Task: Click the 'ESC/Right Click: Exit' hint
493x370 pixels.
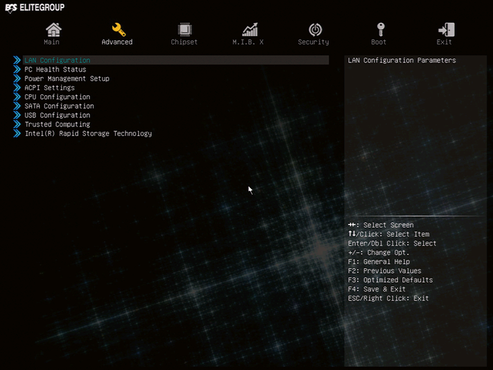Action: coord(388,298)
